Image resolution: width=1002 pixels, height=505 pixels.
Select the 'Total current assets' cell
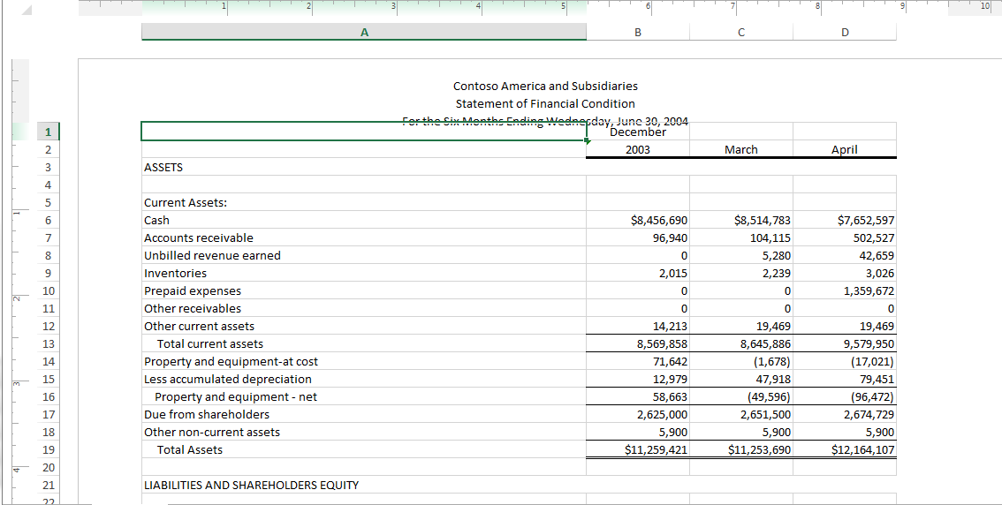pos(364,343)
